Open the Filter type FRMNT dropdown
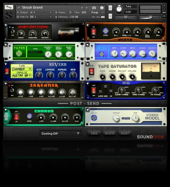Viewport: 170px width, 187px height. (35, 52)
